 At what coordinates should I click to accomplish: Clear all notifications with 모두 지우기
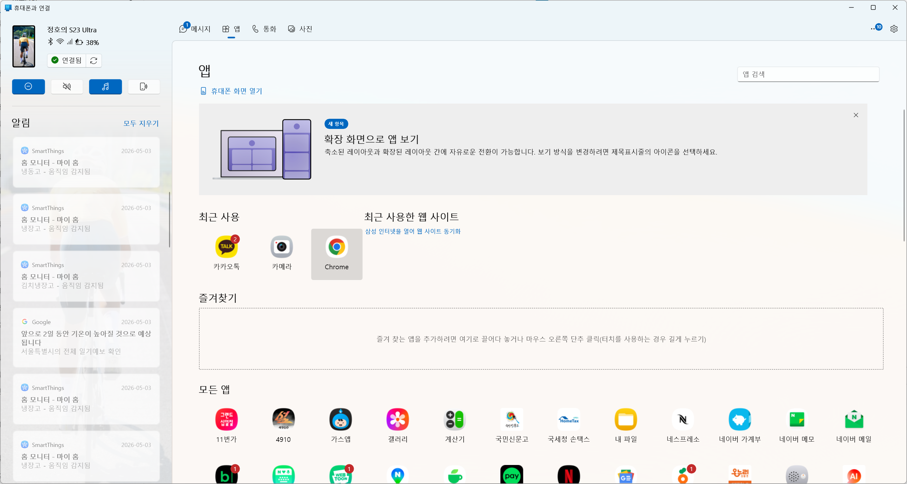141,123
